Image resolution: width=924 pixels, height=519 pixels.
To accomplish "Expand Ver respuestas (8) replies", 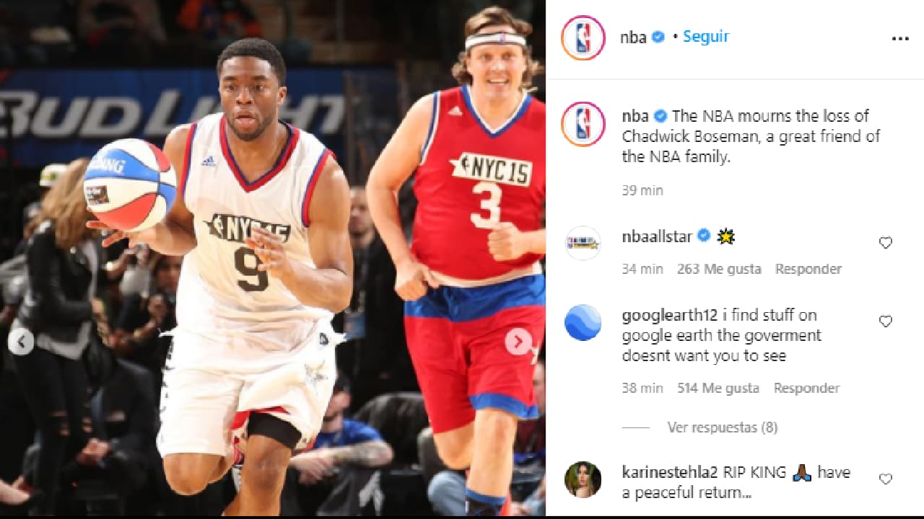I will pos(722,427).
